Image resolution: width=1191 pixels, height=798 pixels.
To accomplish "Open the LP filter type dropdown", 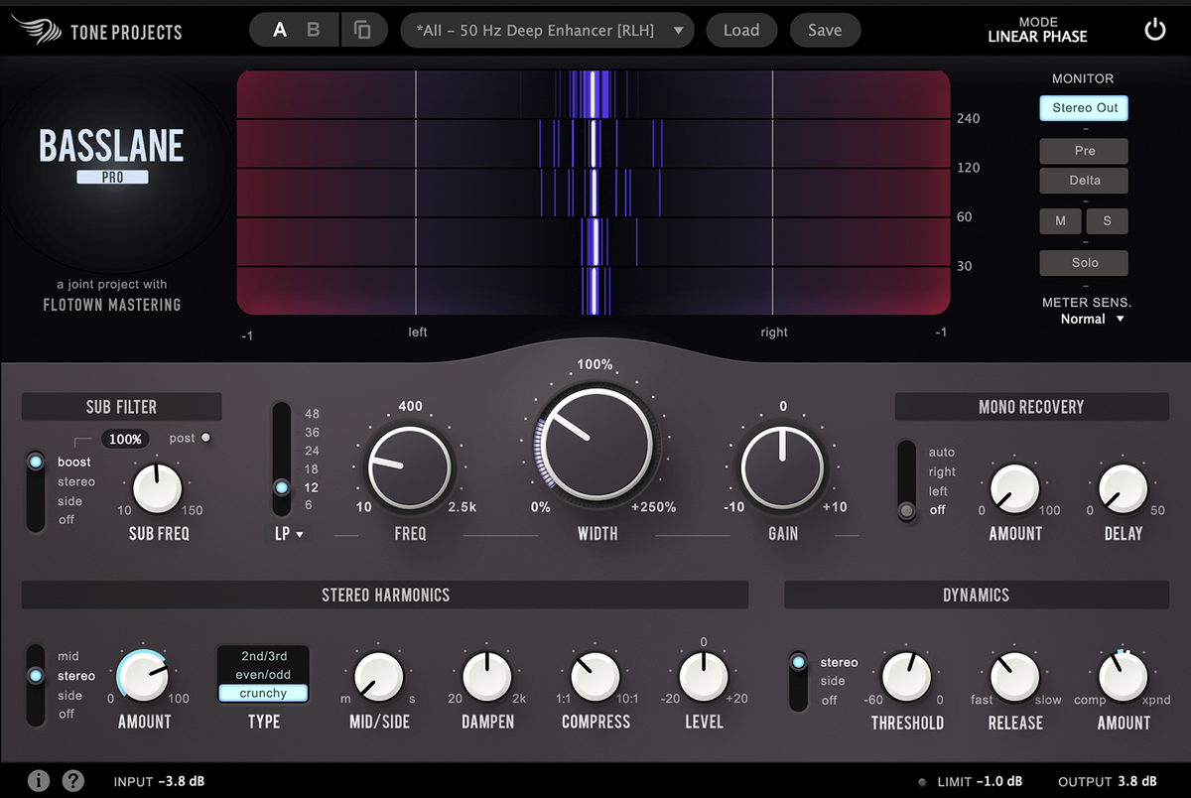I will pyautogui.click(x=289, y=534).
